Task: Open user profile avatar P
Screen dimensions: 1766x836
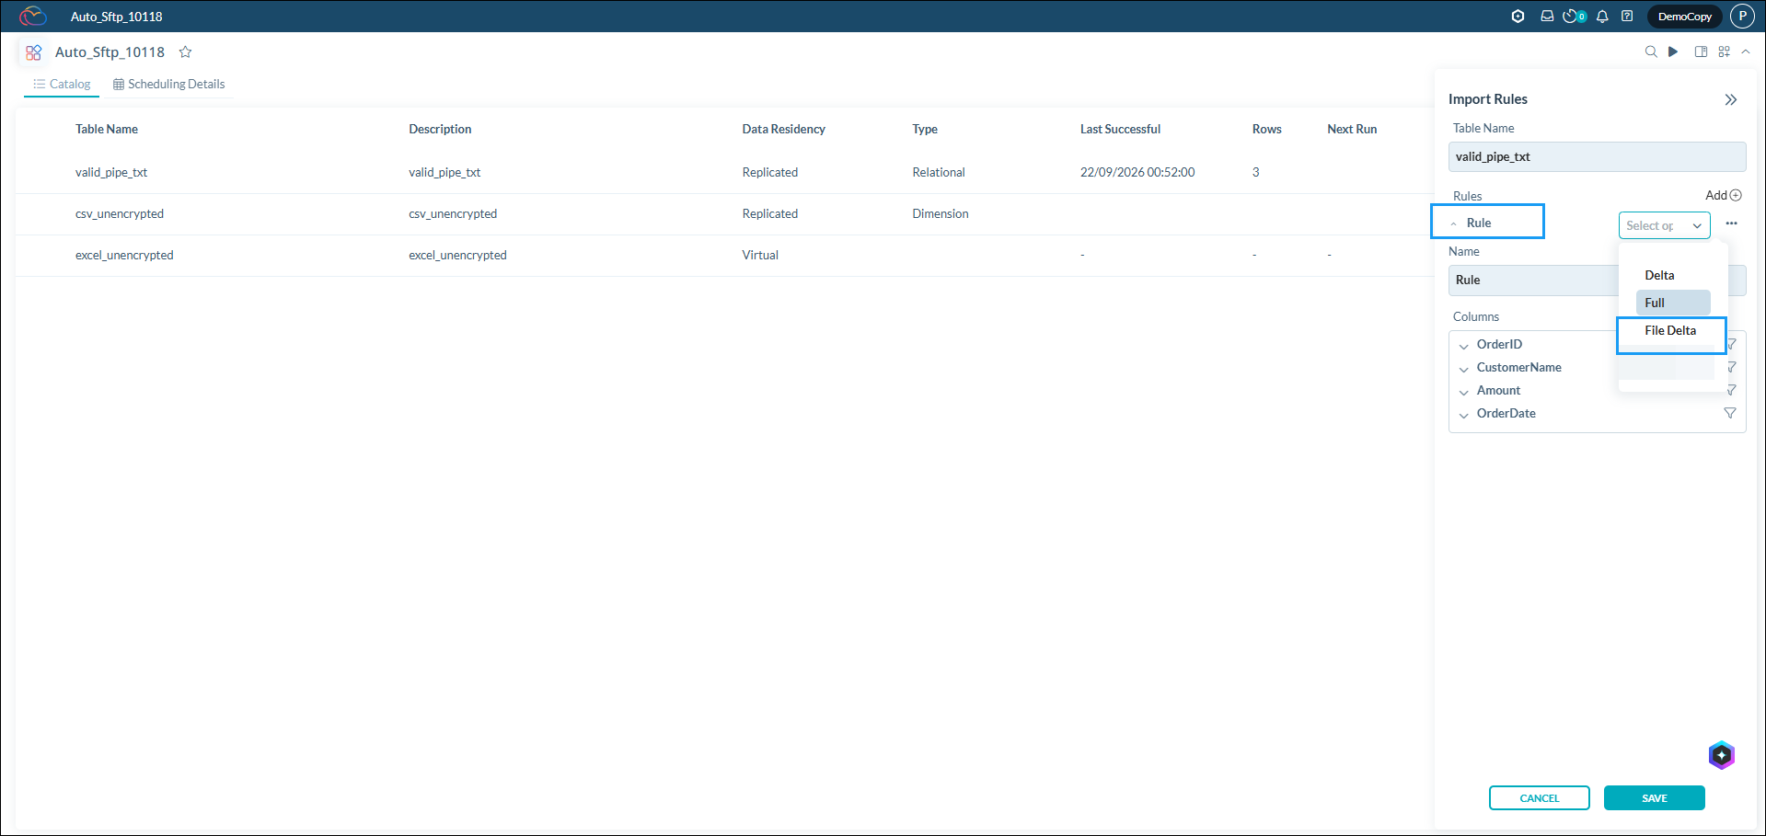Action: pos(1742,16)
